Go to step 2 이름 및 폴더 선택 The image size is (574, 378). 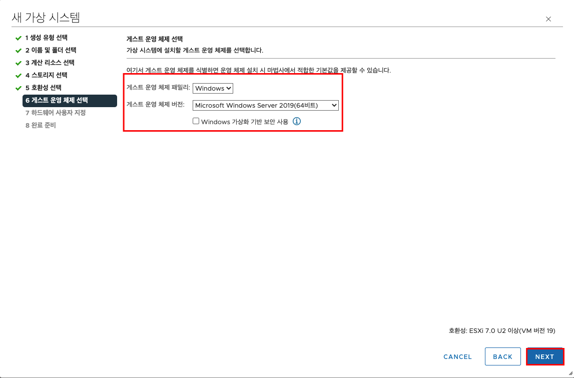51,50
